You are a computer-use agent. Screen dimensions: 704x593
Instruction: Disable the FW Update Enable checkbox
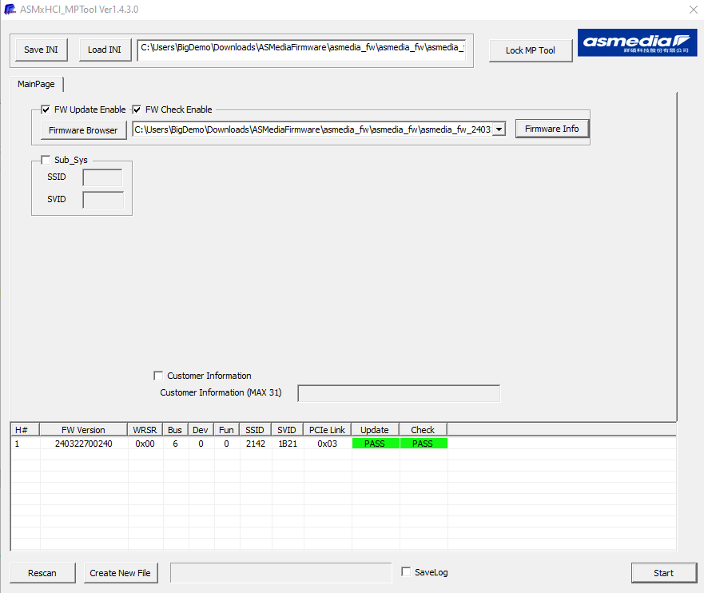(46, 109)
